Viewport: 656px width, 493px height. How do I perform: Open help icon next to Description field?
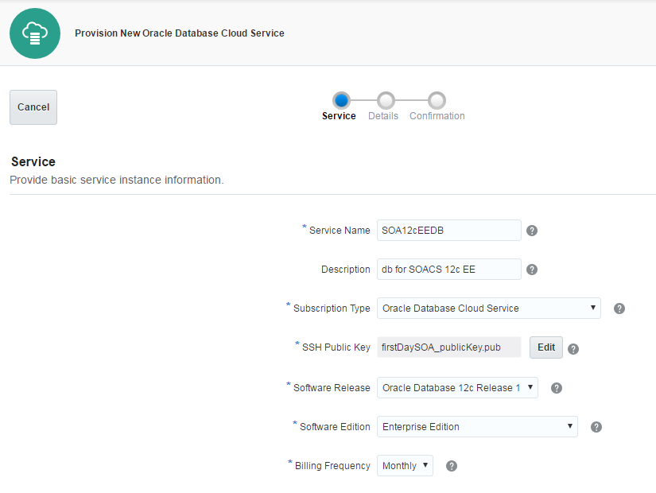coord(532,270)
